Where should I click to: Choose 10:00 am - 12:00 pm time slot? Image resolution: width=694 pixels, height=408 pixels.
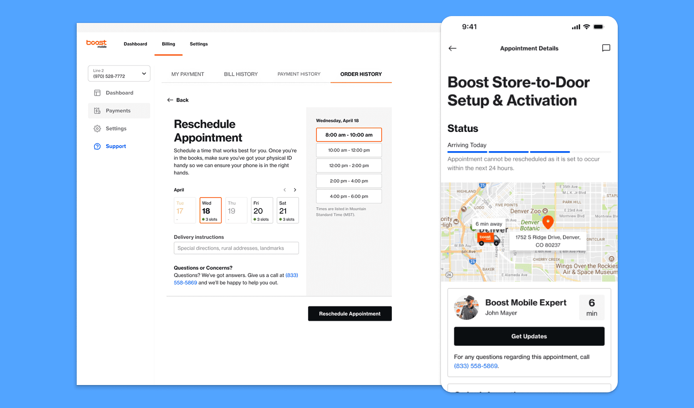pos(349,150)
